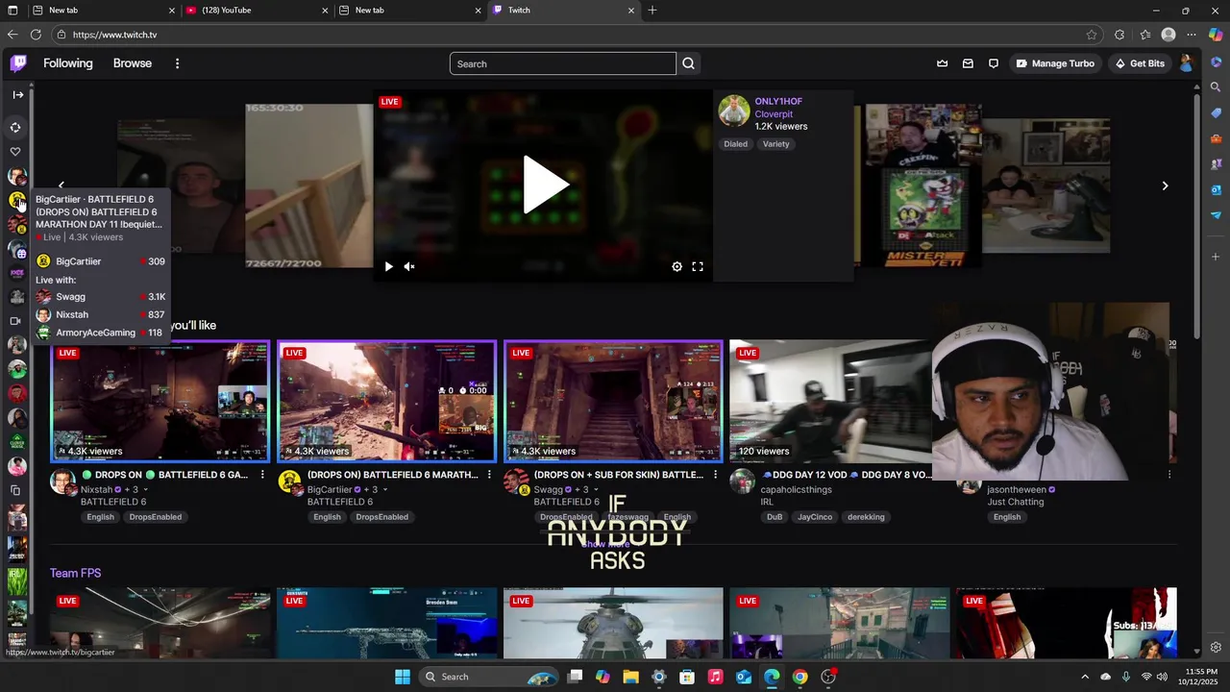Open the Twitch user avatar menu

coord(1186,63)
